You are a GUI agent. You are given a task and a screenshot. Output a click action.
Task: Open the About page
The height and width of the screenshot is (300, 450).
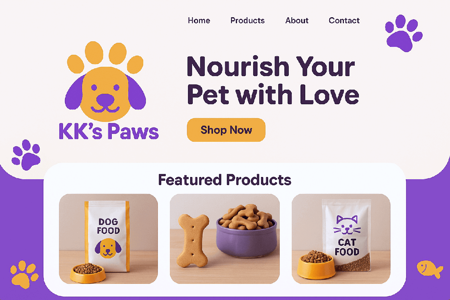[x=297, y=21]
